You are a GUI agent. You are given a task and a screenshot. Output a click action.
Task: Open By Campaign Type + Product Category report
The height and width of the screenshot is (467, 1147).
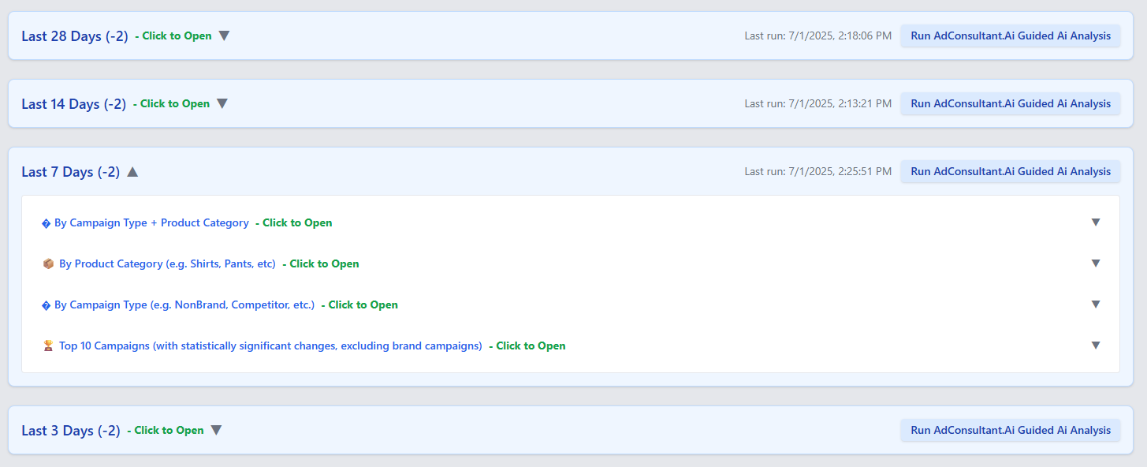[151, 223]
